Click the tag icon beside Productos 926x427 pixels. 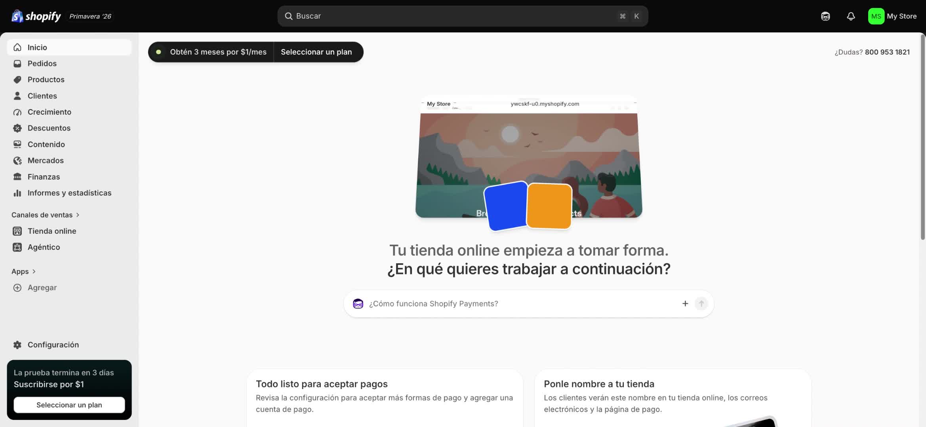pos(17,79)
